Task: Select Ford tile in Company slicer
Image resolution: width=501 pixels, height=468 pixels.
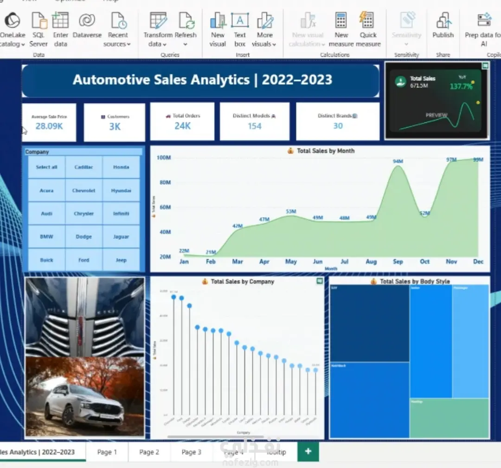Action: (83, 260)
